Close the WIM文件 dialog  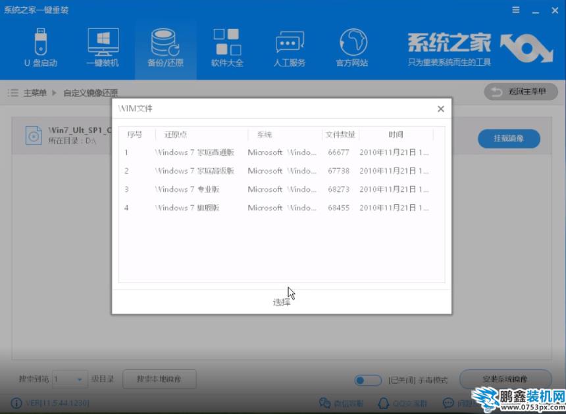click(441, 109)
